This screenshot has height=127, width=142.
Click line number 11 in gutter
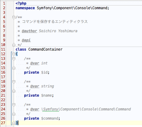point(3,49)
